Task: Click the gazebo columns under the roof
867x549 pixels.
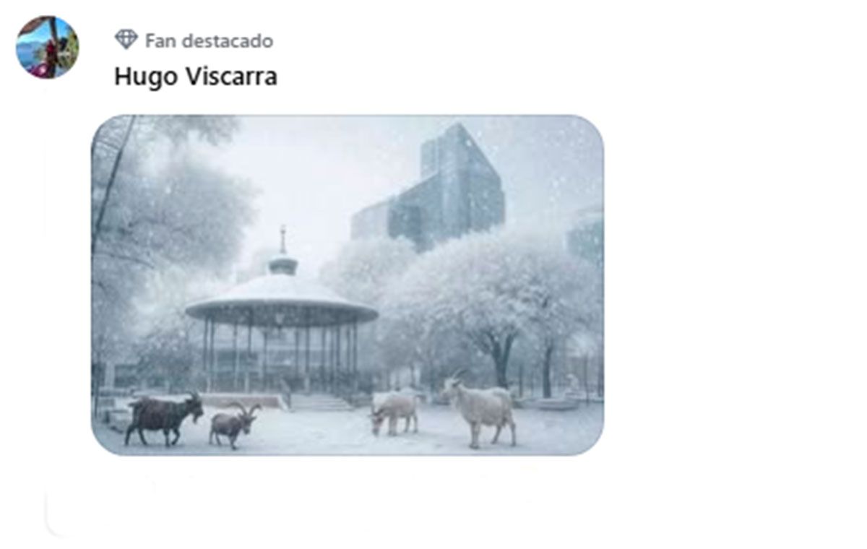Action: pos(282,355)
